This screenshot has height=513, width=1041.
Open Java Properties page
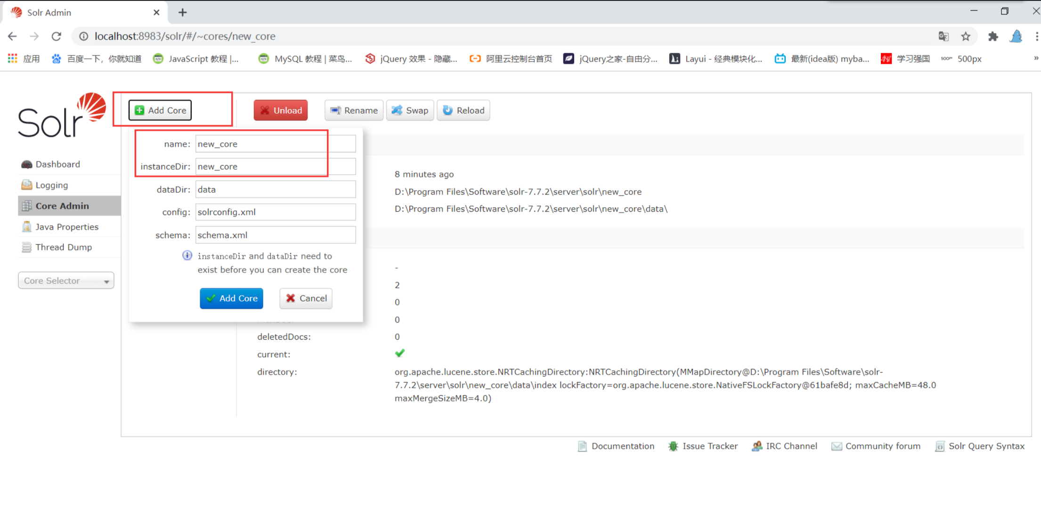[x=66, y=227]
